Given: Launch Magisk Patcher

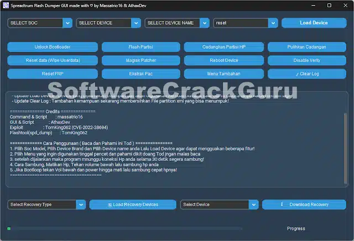Looking at the screenshot, I should [x=141, y=60].
